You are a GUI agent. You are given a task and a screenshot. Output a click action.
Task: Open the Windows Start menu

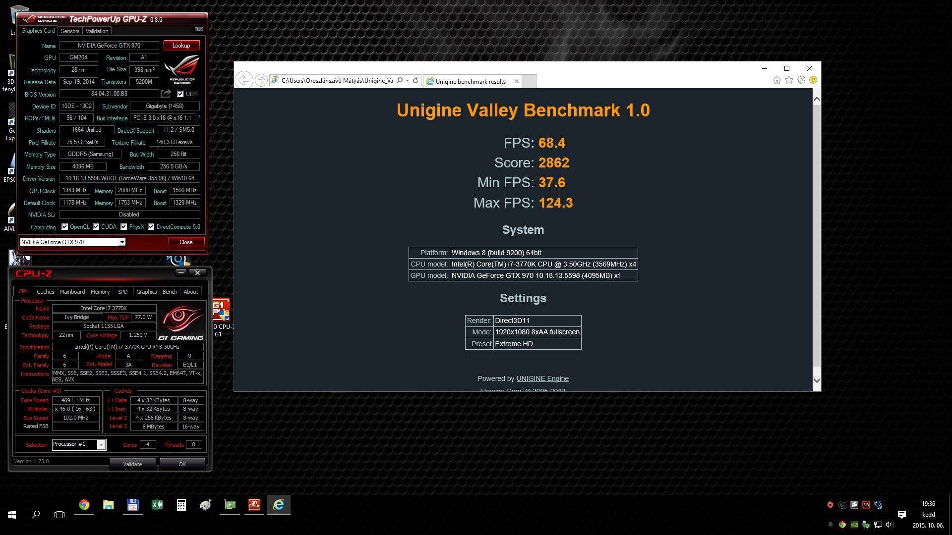[x=12, y=515]
